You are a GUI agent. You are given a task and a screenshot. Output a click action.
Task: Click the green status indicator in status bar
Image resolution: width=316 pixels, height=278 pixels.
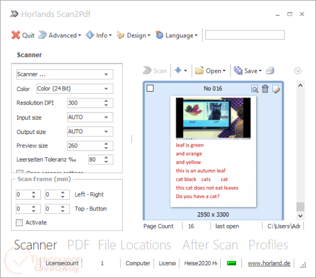[231, 263]
